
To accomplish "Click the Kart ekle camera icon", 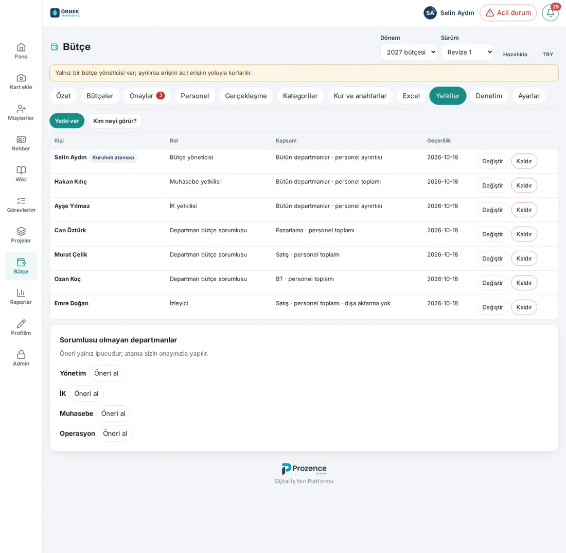I will point(21,78).
